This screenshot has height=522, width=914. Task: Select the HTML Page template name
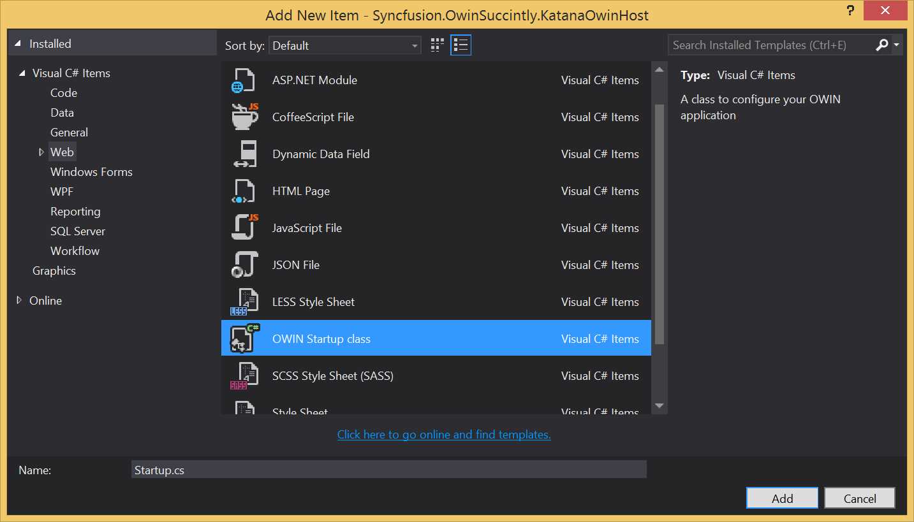[x=301, y=191]
